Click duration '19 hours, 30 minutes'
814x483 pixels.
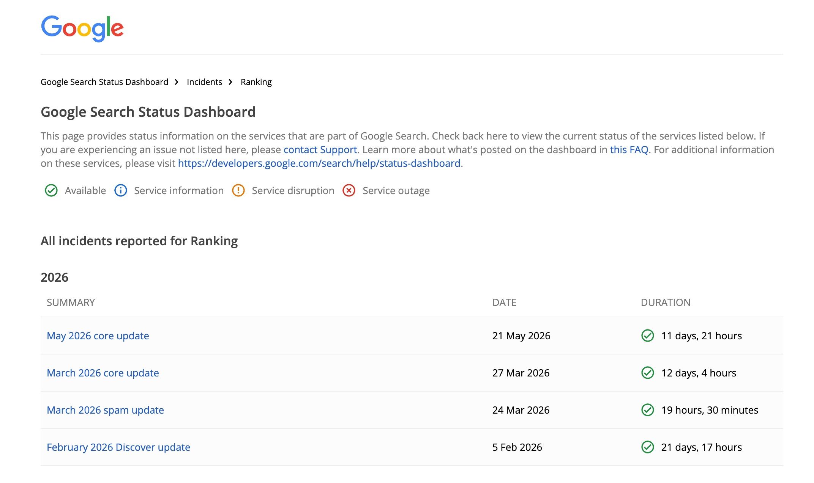[x=710, y=410]
